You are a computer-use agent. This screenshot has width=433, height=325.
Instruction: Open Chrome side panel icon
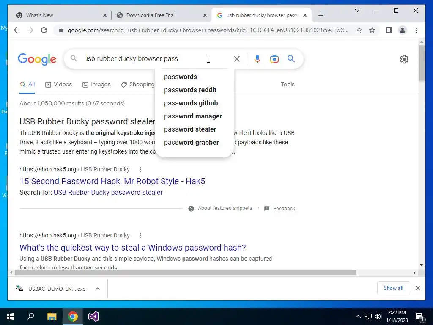click(389, 30)
